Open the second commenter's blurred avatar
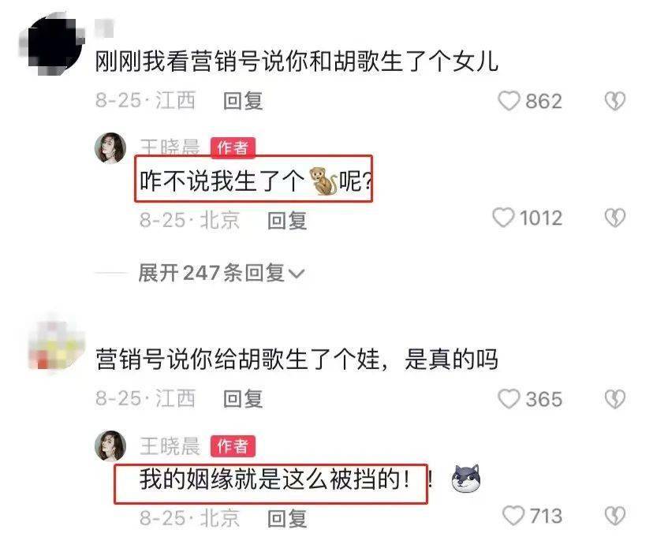653x537 pixels. tap(55, 345)
